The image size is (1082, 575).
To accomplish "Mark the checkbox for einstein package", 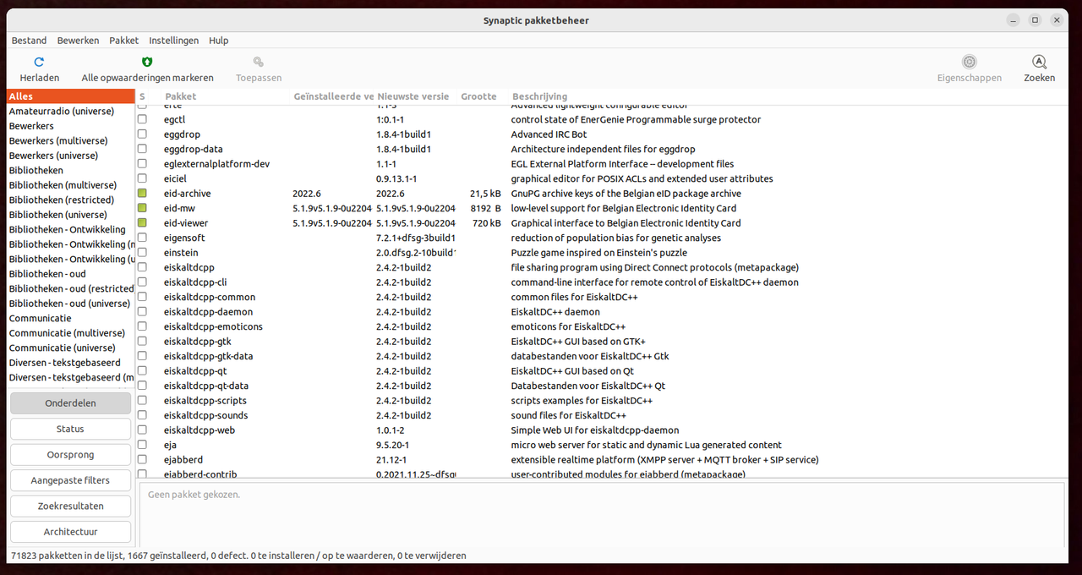I will tap(142, 253).
